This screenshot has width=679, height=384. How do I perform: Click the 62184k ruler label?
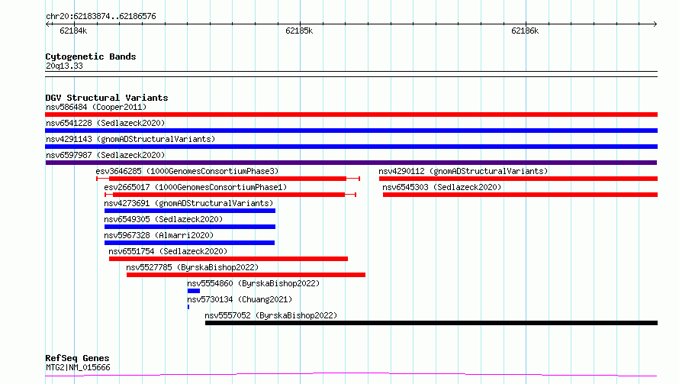(73, 31)
